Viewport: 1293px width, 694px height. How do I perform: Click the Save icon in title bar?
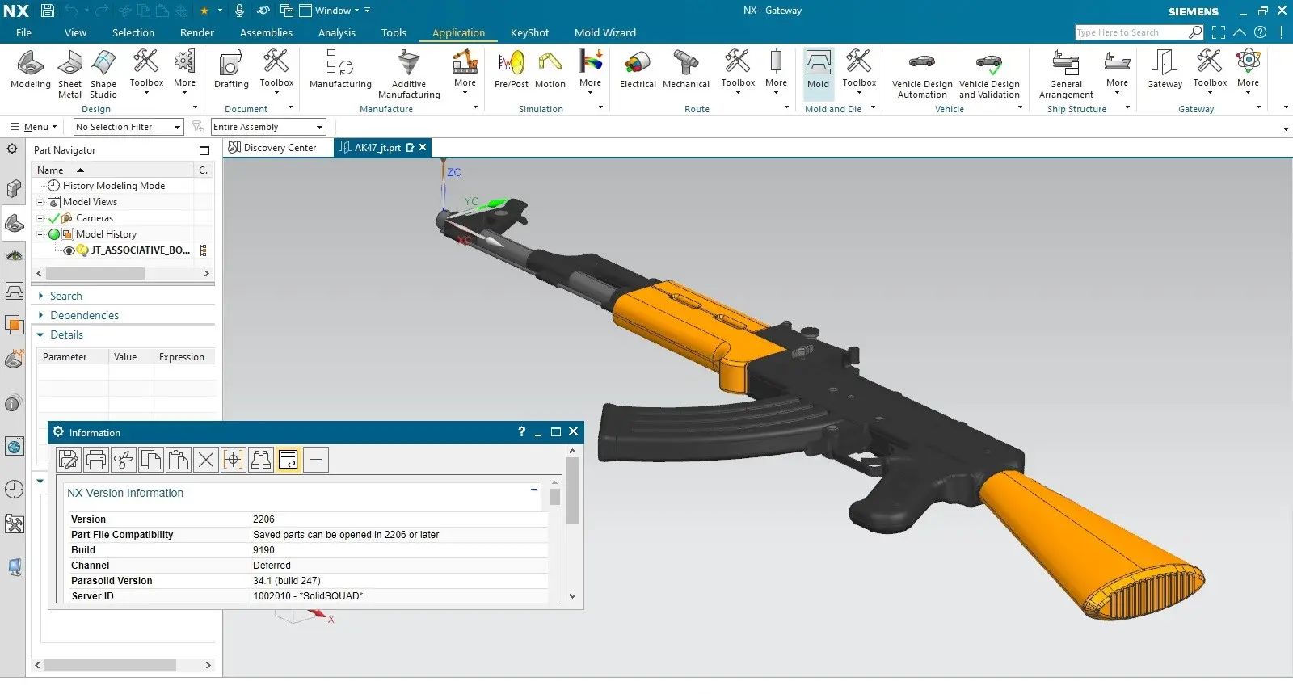[x=47, y=11]
